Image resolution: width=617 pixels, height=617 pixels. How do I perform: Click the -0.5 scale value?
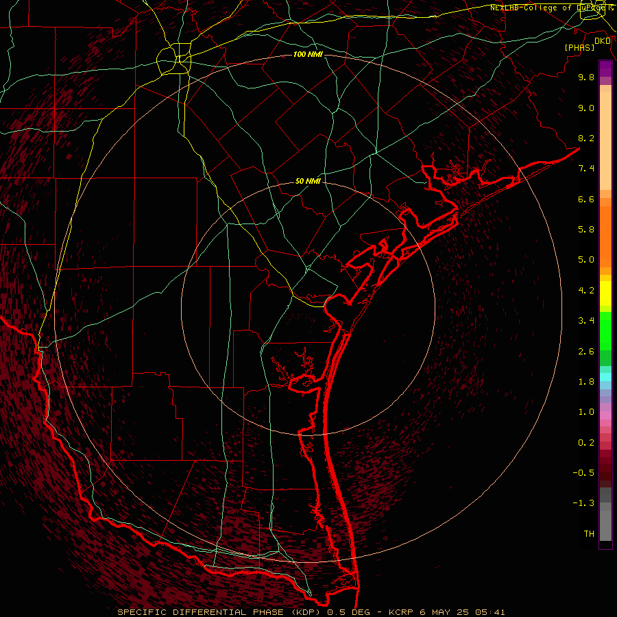point(583,473)
